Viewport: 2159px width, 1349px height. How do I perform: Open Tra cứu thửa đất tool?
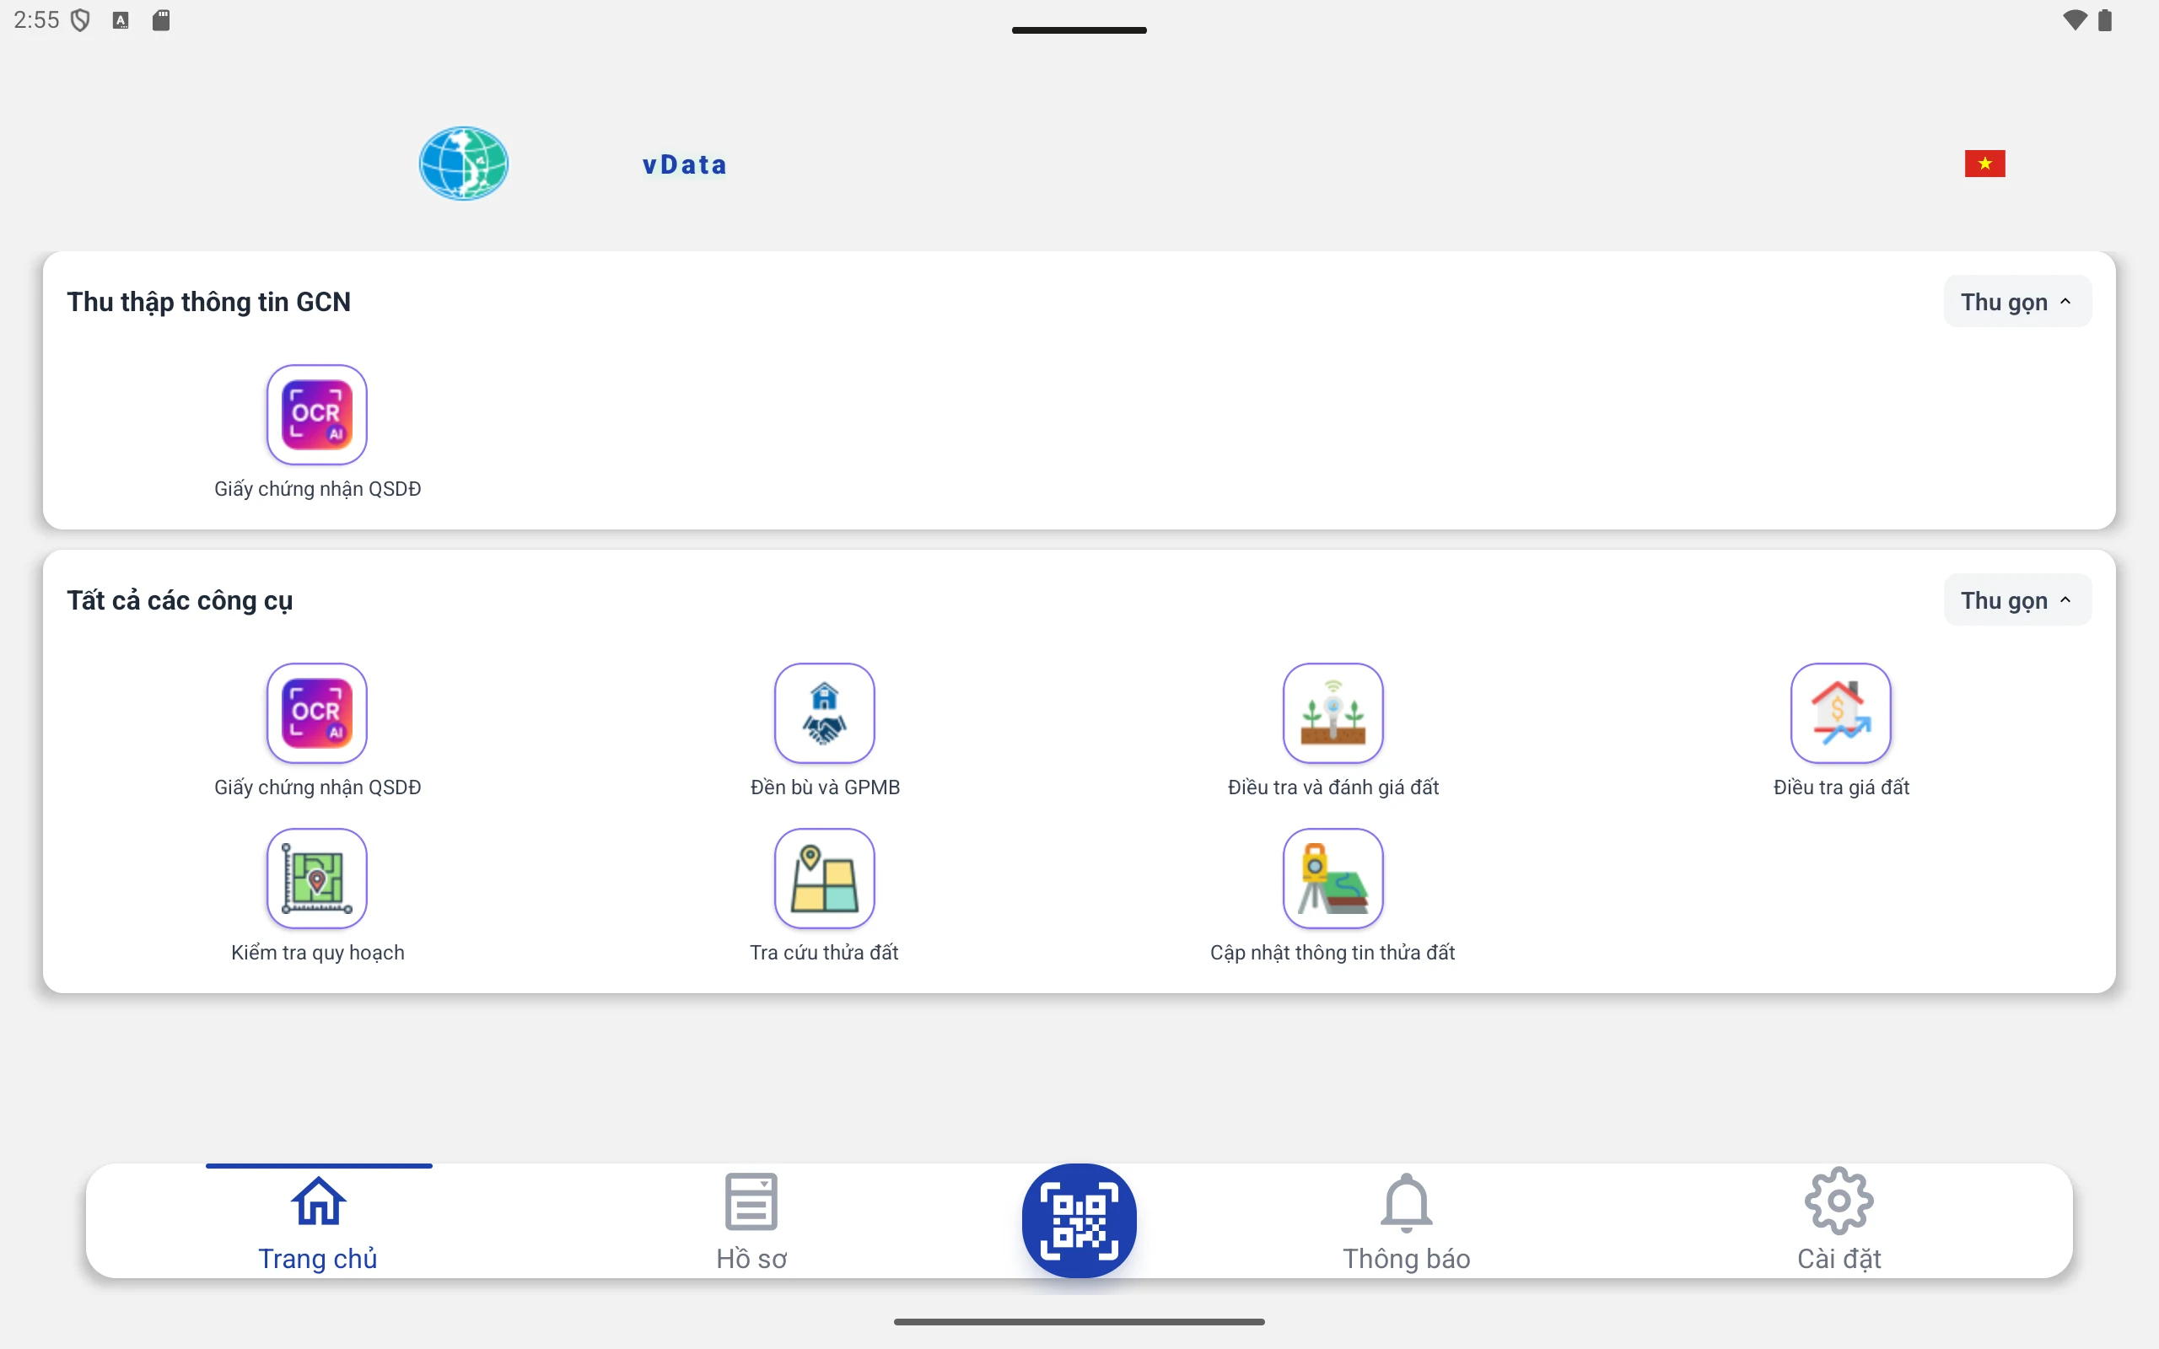click(x=824, y=878)
